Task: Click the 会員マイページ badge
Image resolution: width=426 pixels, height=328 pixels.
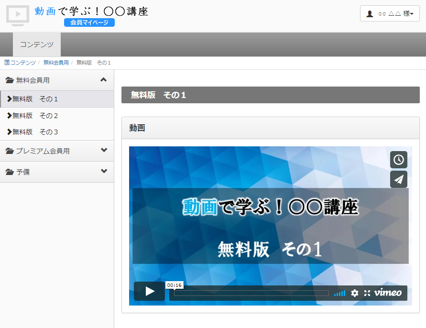Action: click(x=89, y=22)
